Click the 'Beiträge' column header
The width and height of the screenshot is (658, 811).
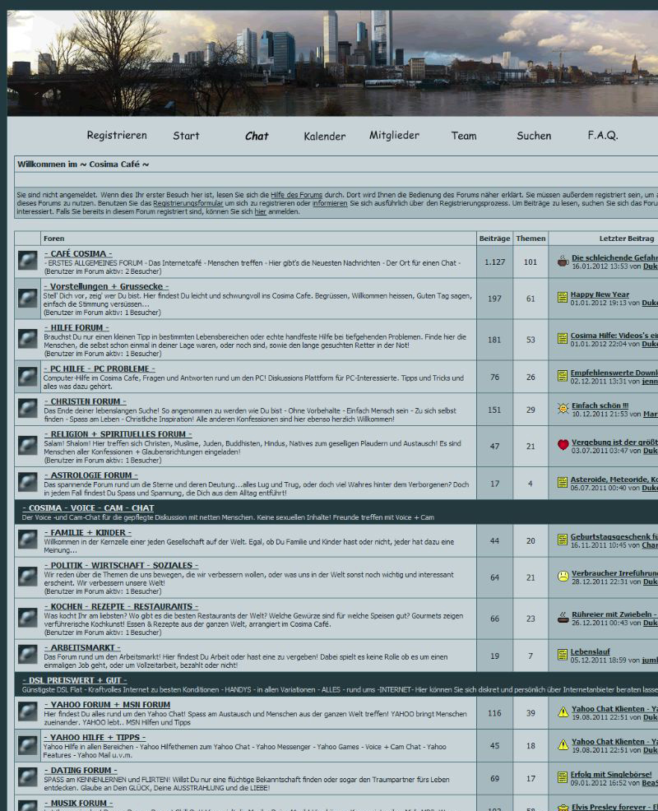(494, 239)
